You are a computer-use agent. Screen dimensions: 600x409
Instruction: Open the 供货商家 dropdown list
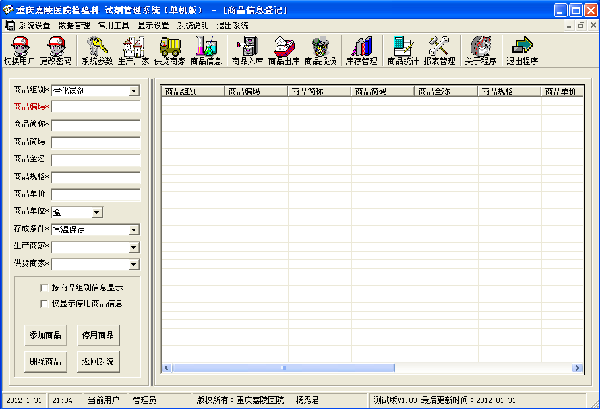click(134, 265)
